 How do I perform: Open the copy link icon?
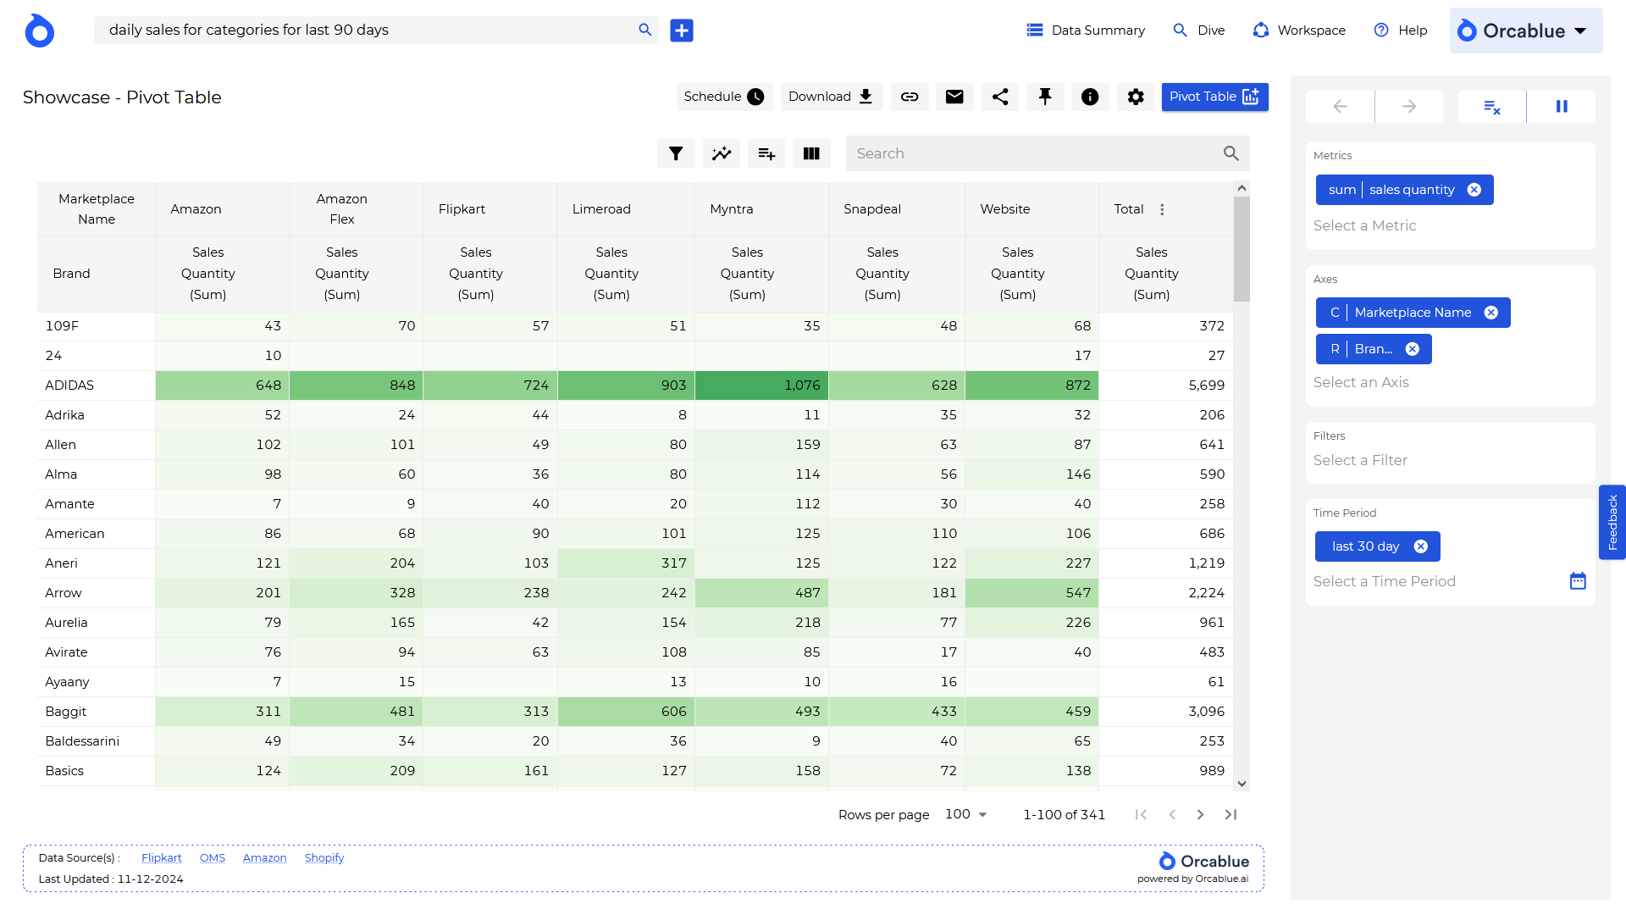910,97
